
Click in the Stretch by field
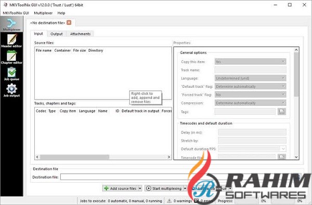coord(252,141)
